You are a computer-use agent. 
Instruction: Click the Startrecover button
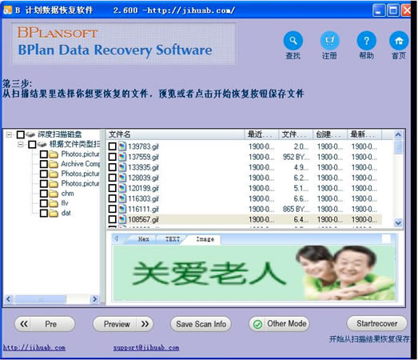point(377,324)
